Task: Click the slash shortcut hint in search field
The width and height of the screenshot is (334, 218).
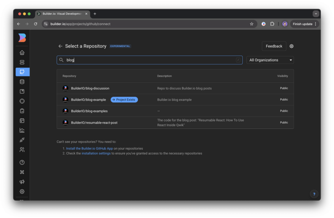Action: tap(238, 60)
